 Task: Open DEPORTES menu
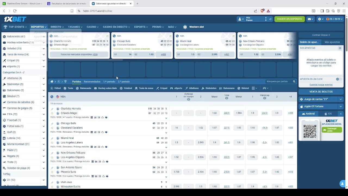[39, 27]
